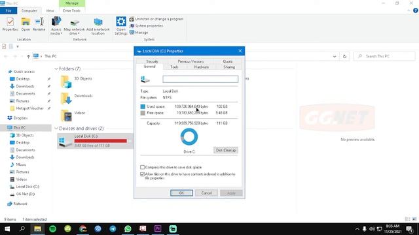Open the File ribbon tab

9,10
